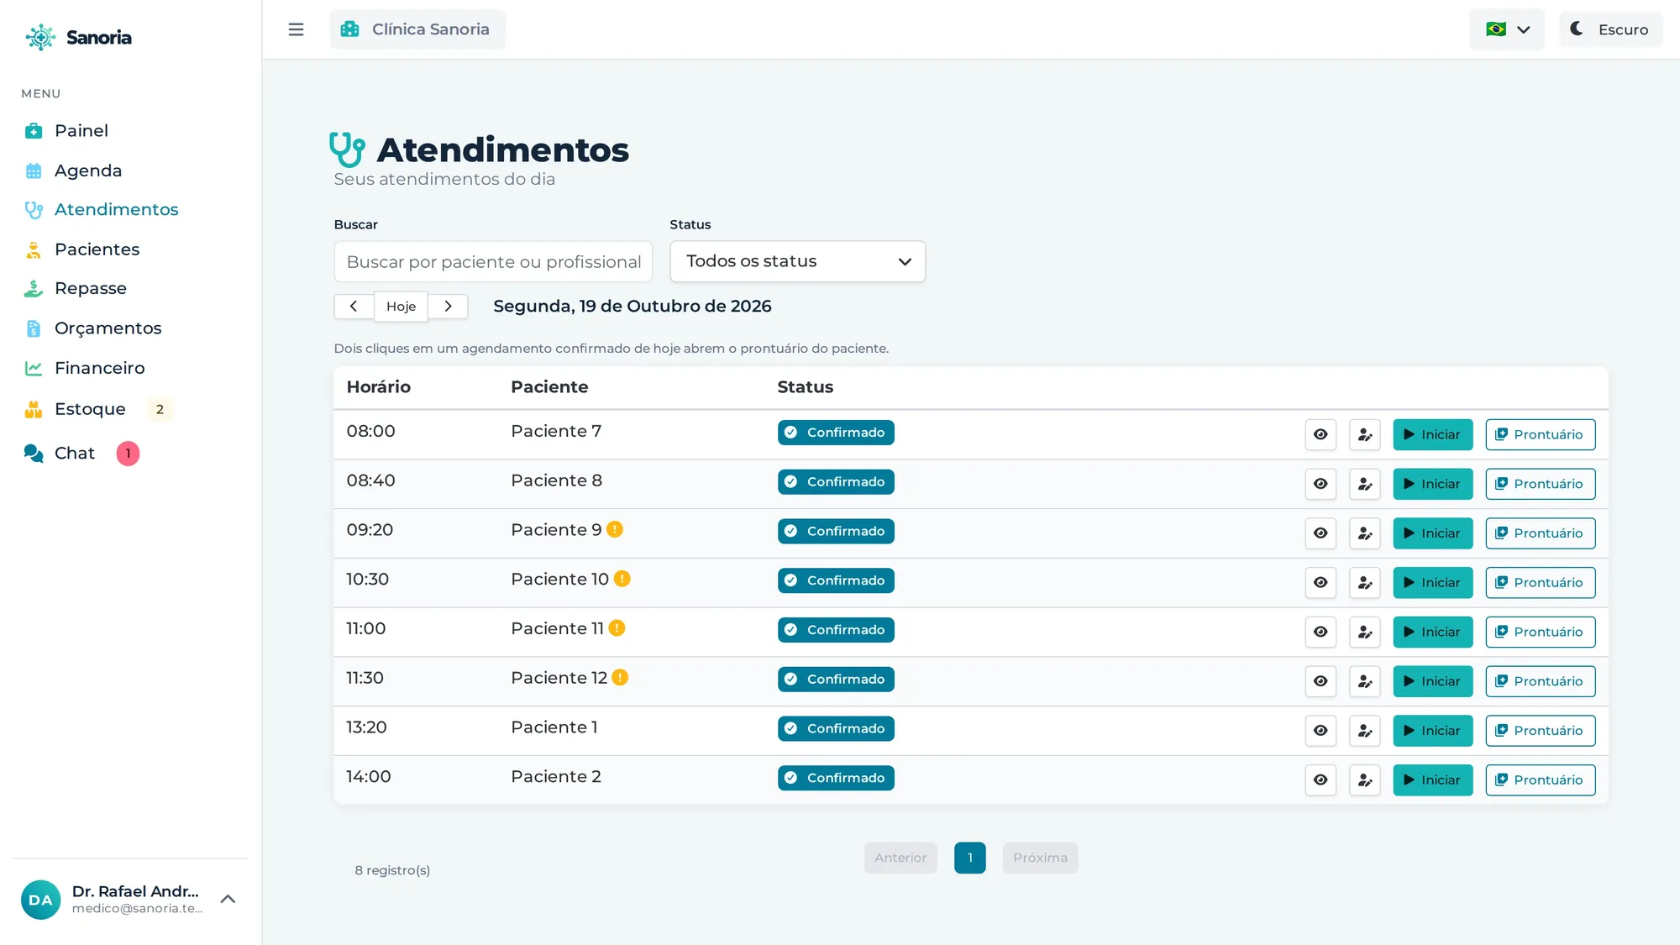Image resolution: width=1680 pixels, height=945 pixels.
Task: Open Painel from the sidebar menu
Action: coord(81,131)
